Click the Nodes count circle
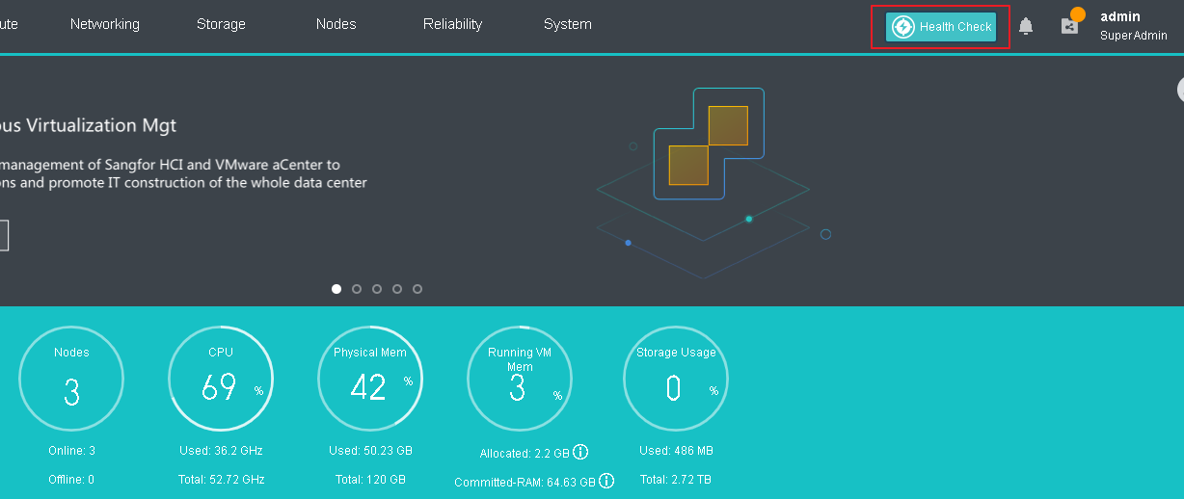Image resolution: width=1184 pixels, height=499 pixels. (71, 379)
